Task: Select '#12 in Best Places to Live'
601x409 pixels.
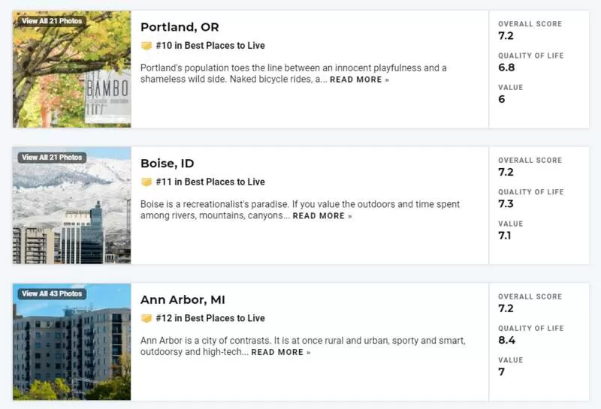Action: [210, 318]
